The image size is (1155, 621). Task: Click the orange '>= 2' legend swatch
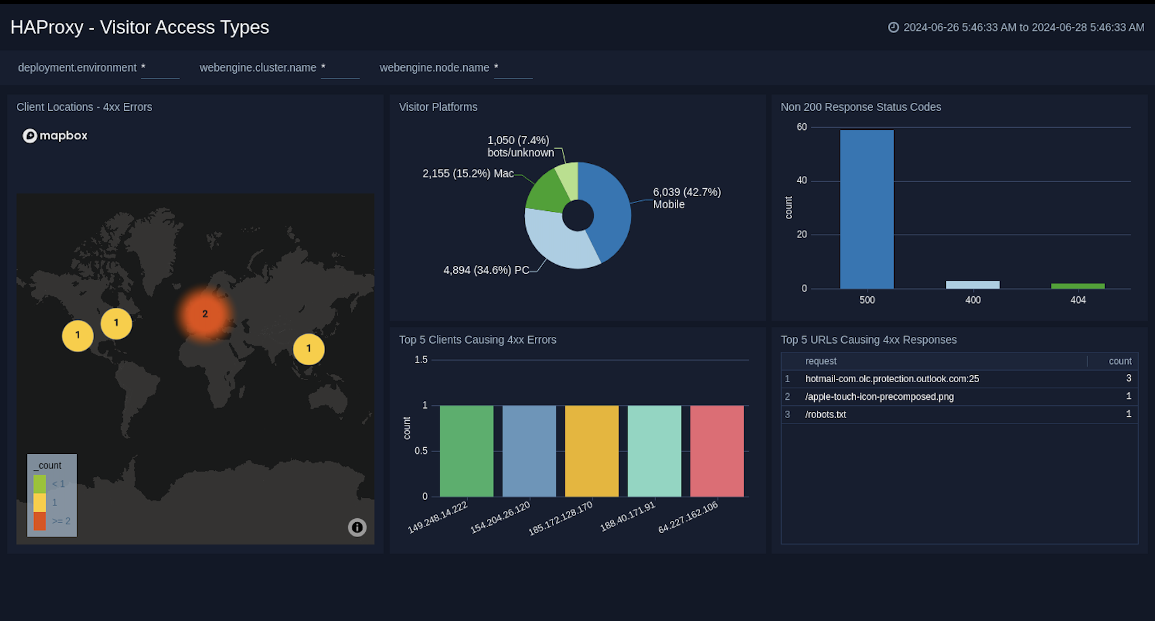[40, 521]
